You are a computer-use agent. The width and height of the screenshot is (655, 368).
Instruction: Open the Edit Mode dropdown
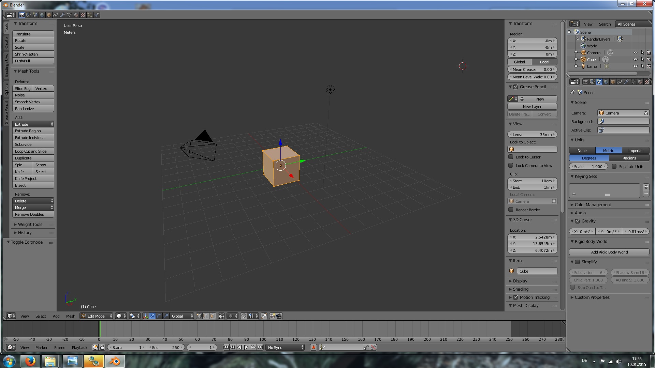(x=97, y=316)
